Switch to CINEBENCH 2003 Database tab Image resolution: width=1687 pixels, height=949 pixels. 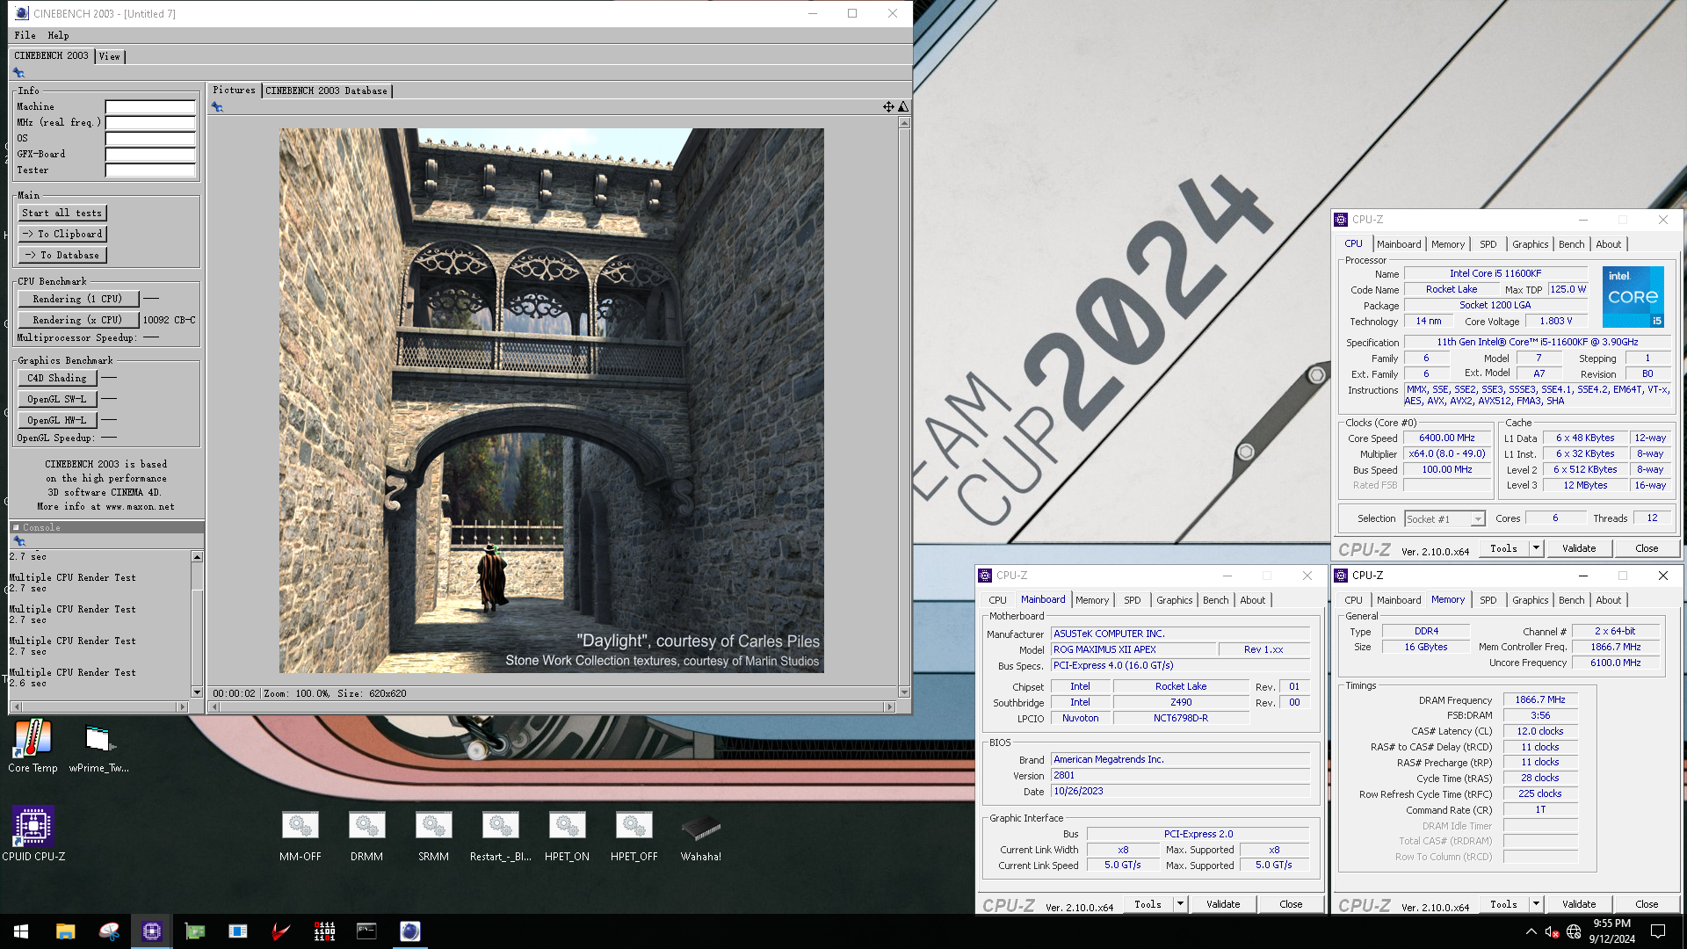pyautogui.click(x=326, y=91)
